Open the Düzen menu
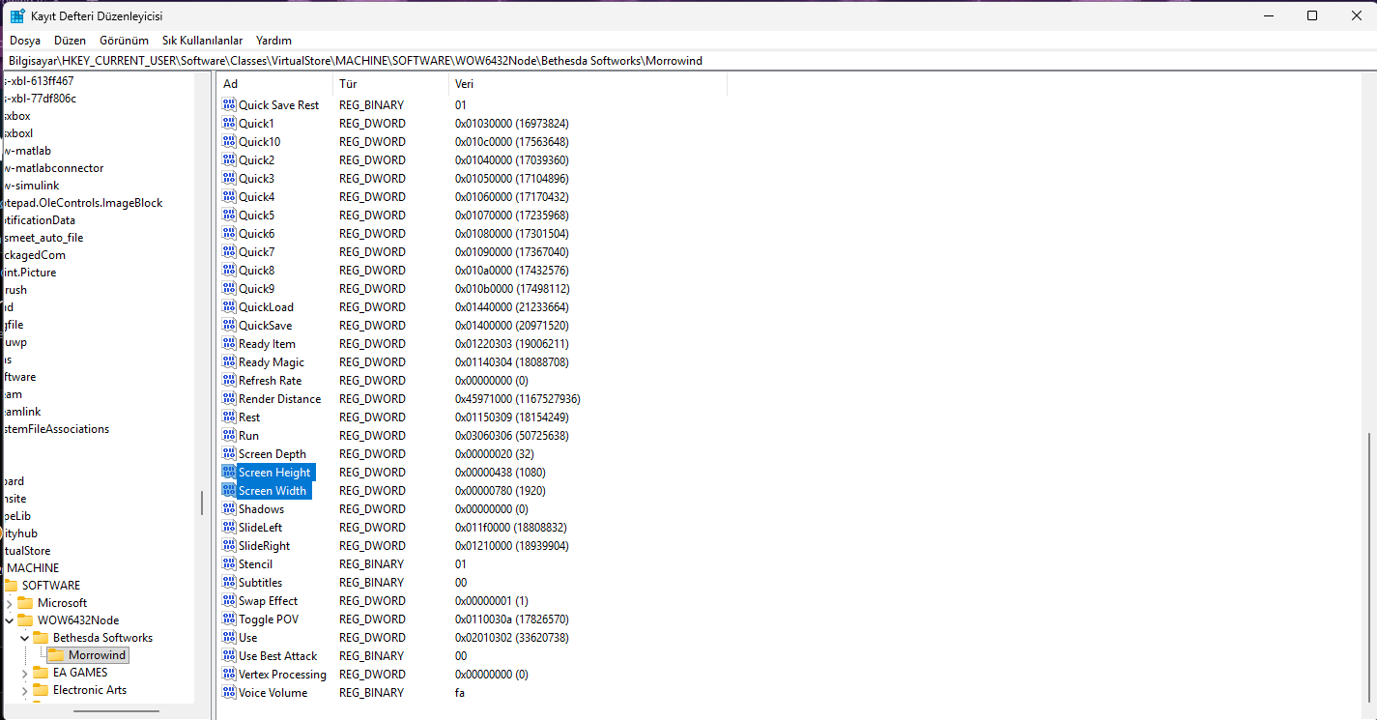This screenshot has width=1377, height=720. click(71, 41)
